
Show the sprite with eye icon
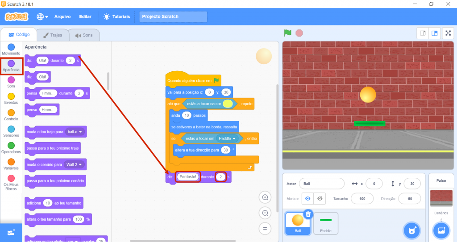coord(308,199)
